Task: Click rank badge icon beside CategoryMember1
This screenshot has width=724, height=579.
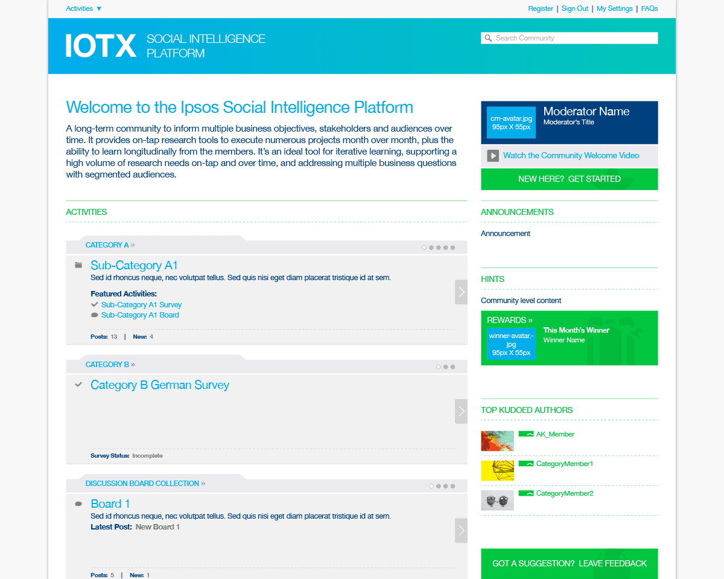Action: [526, 463]
